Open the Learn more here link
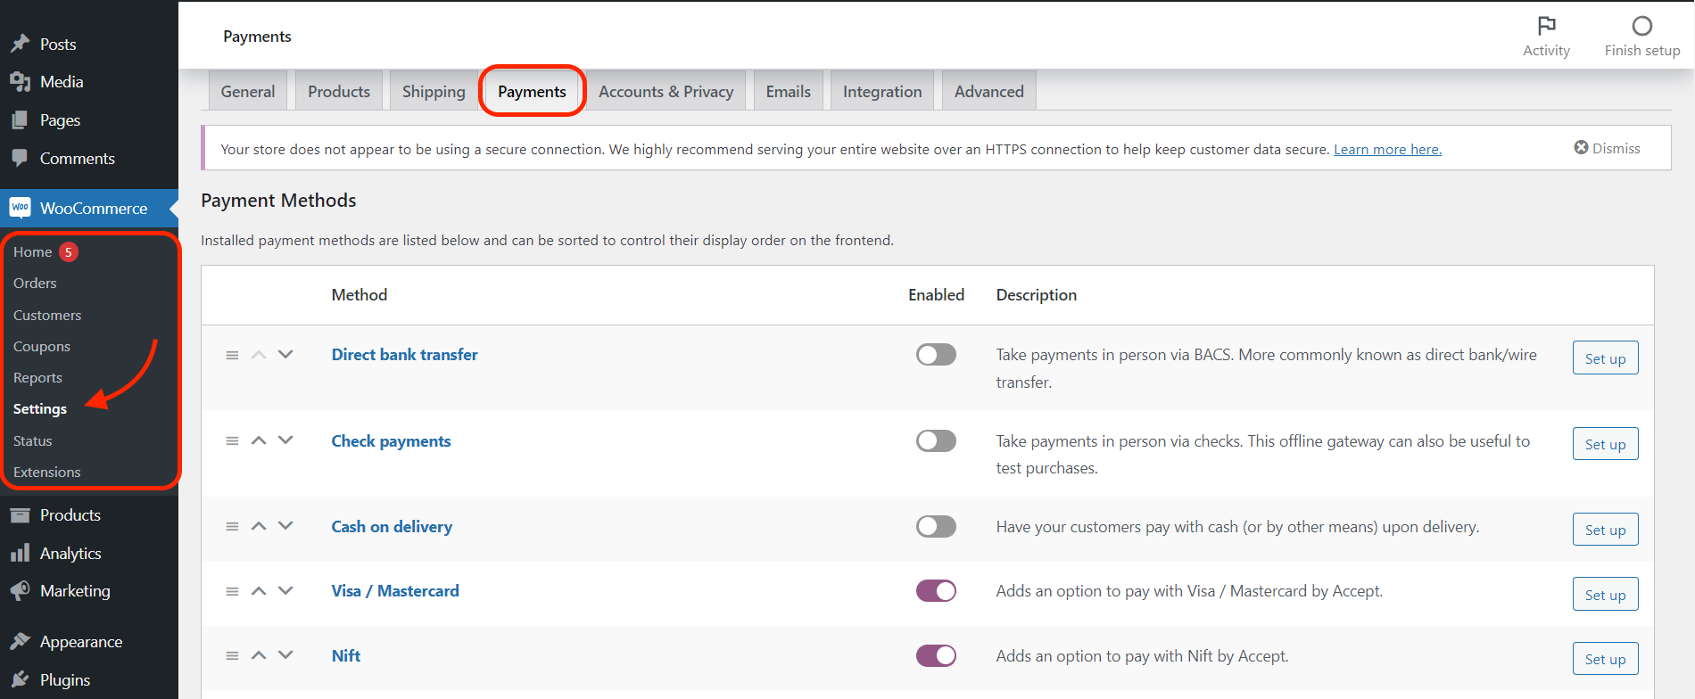The image size is (1695, 699). [x=1387, y=149]
